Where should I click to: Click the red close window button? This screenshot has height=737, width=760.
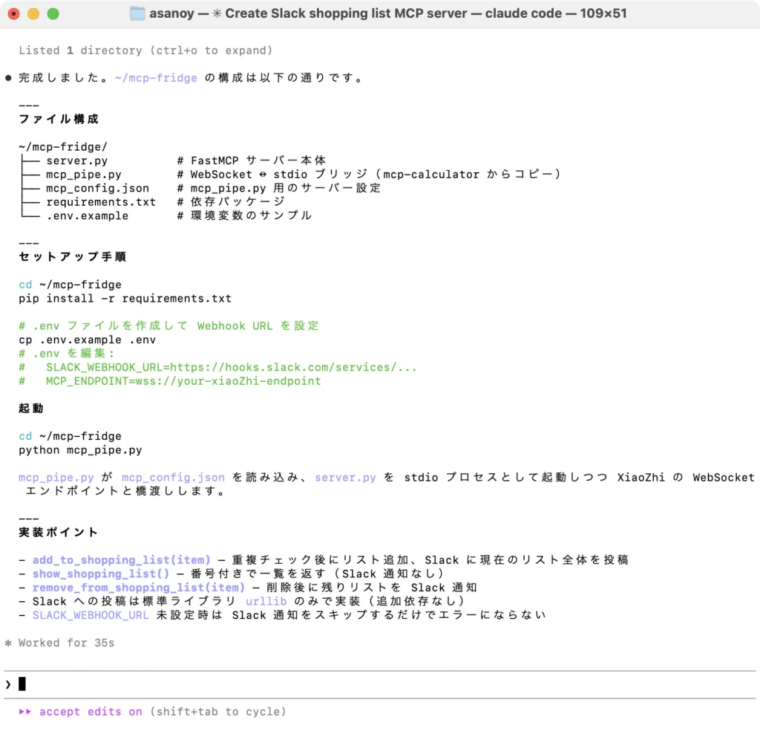tap(14, 13)
